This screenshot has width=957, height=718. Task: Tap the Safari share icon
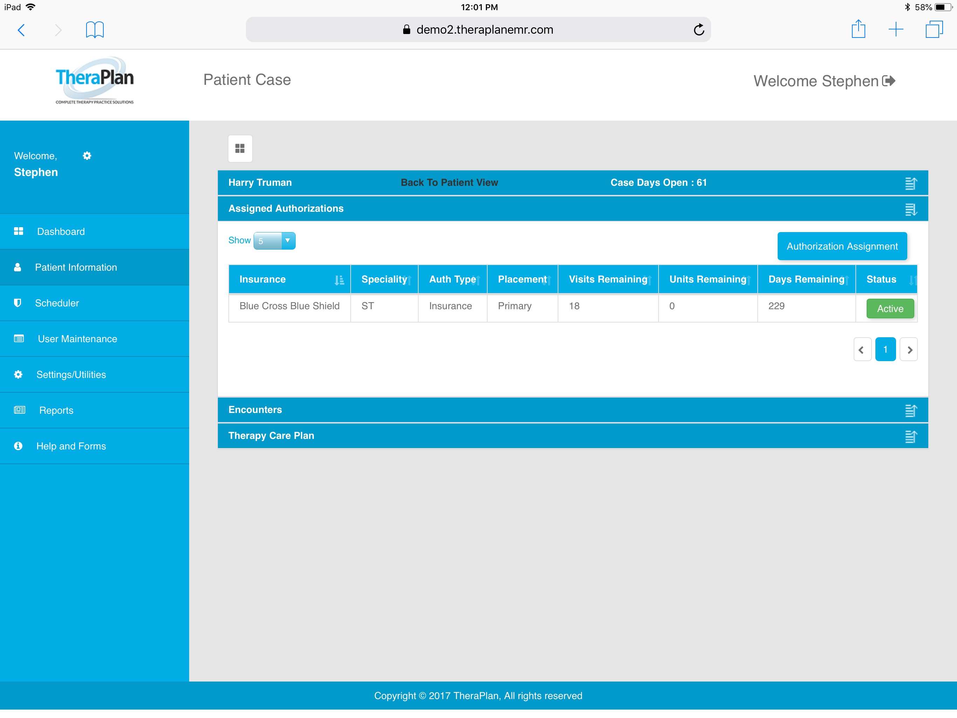858,29
